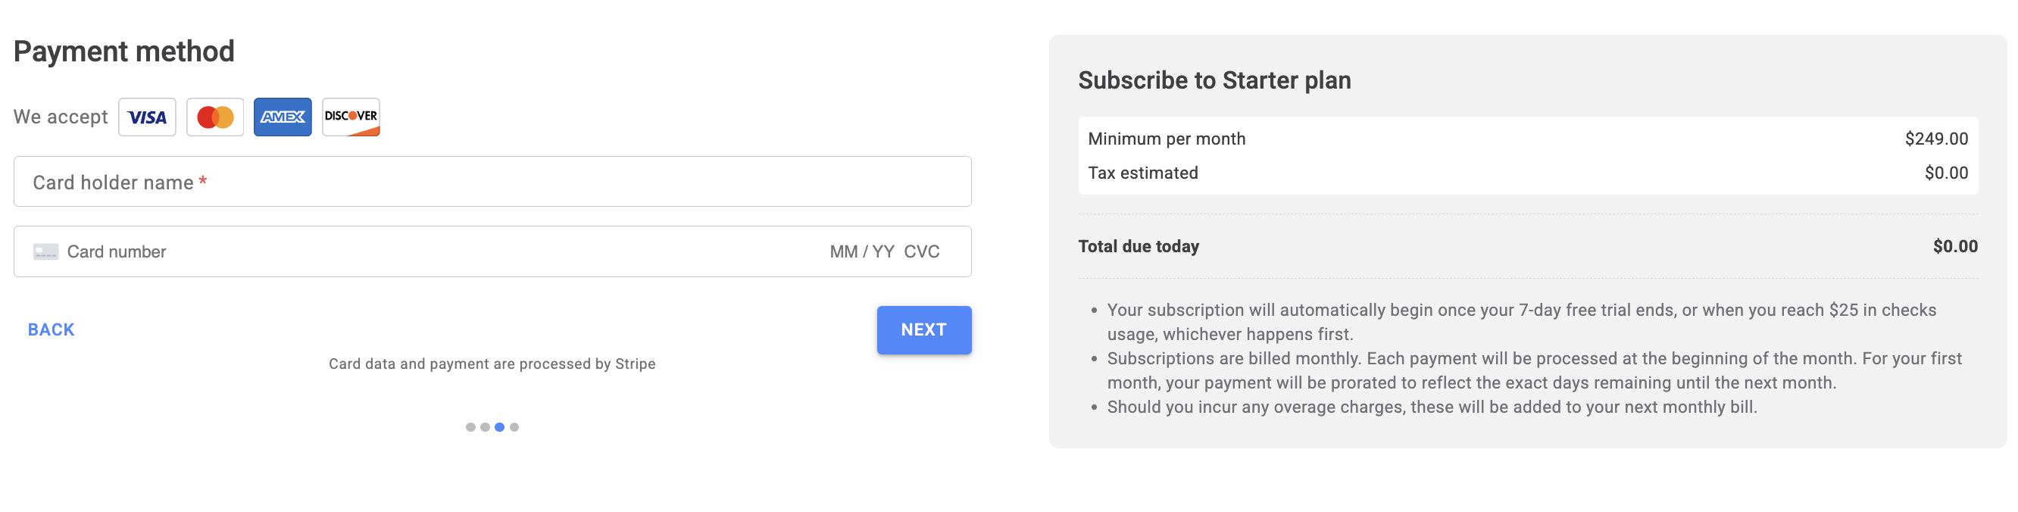
Task: Focus the Card holder name field
Action: click(x=492, y=183)
